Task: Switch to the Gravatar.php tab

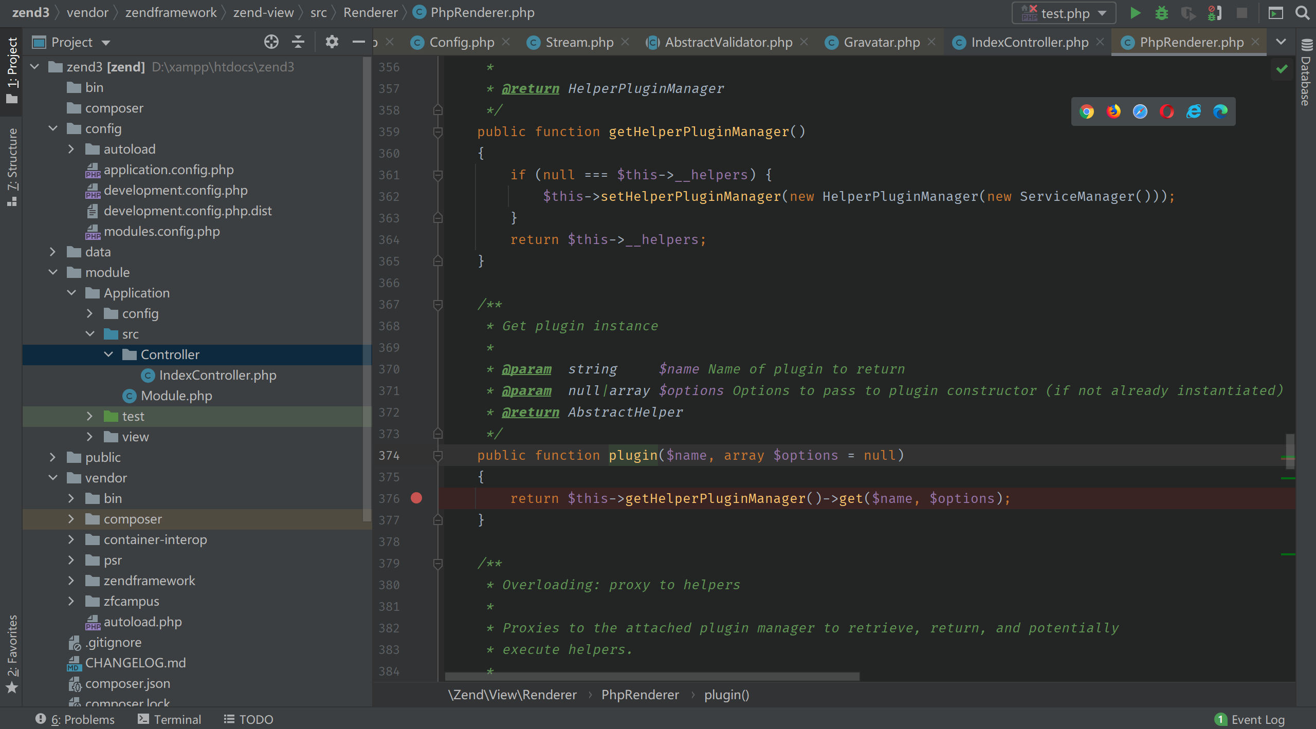Action: pos(881,42)
